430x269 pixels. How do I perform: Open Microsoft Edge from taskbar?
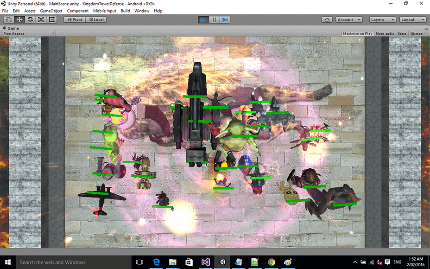coord(156,262)
